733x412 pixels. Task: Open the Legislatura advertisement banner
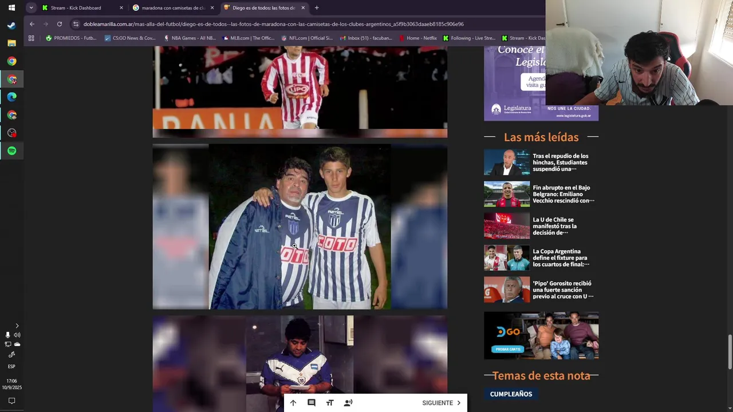tap(514, 84)
